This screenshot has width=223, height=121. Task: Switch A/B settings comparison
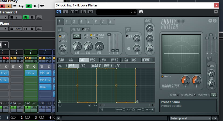click(x=83, y=12)
